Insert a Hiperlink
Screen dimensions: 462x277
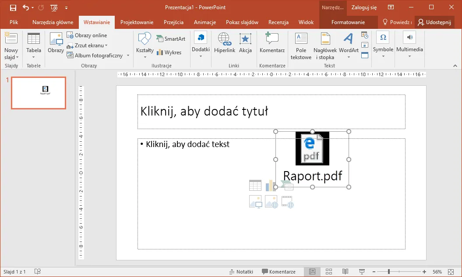tap(225, 43)
